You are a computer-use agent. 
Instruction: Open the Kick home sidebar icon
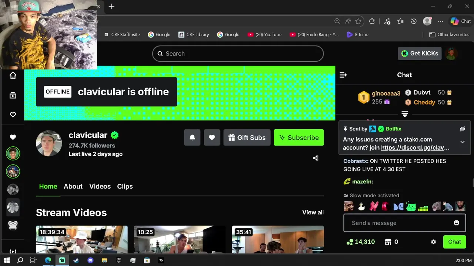[13, 76]
